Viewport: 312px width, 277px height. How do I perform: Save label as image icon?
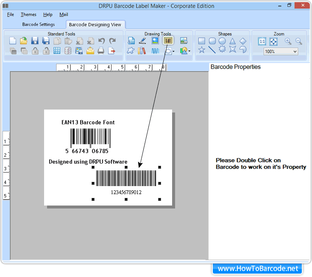point(79,51)
